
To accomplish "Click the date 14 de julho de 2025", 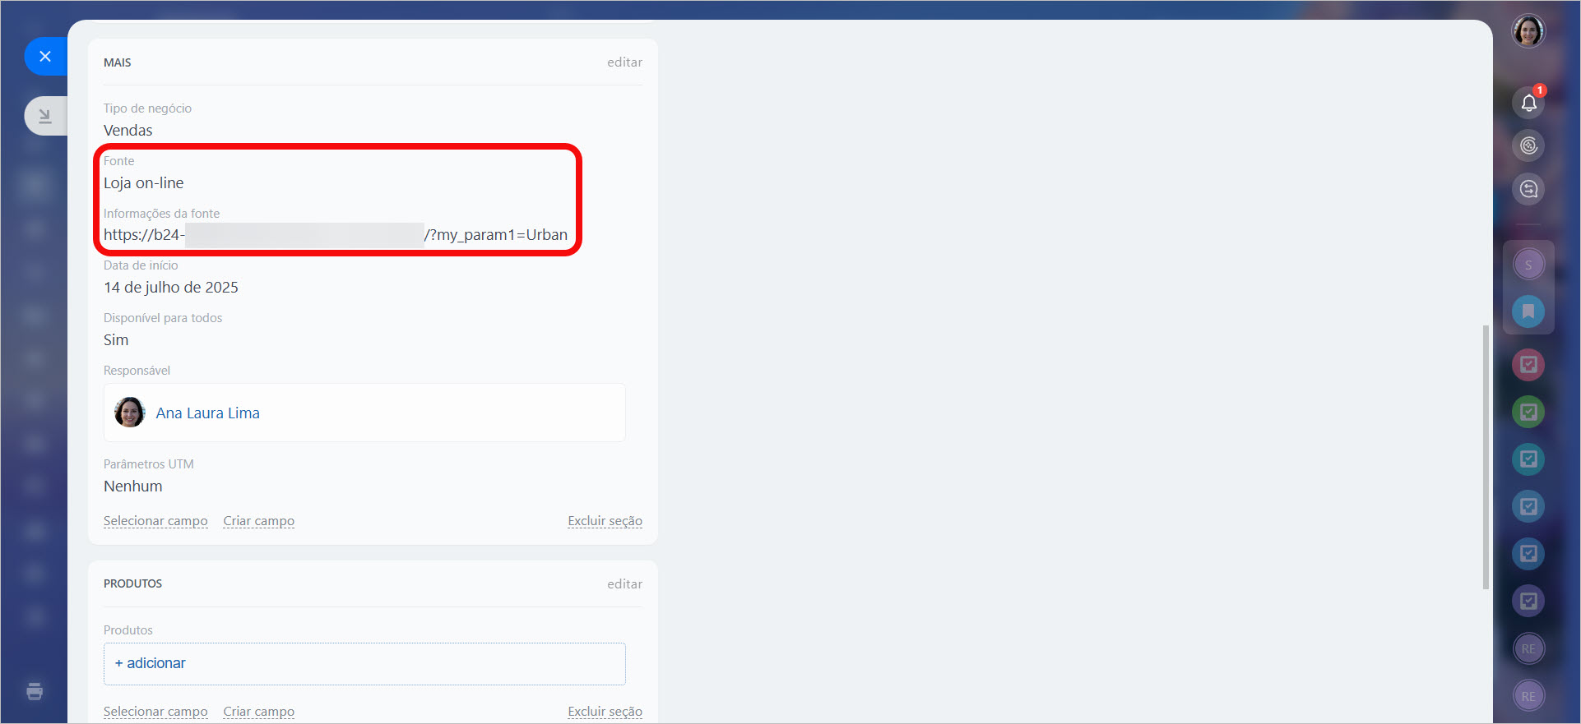I will point(170,288).
